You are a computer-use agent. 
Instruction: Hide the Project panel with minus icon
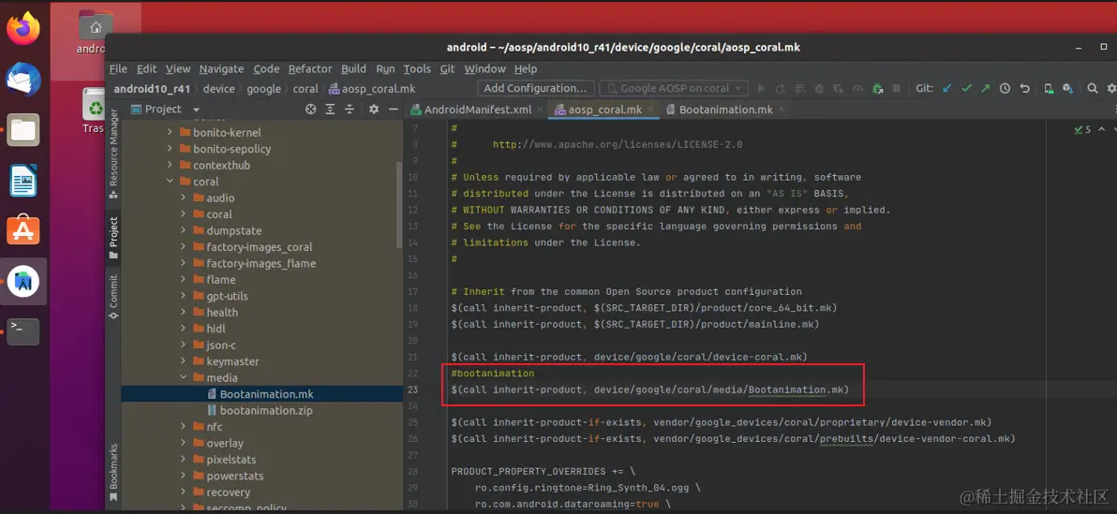(x=393, y=109)
